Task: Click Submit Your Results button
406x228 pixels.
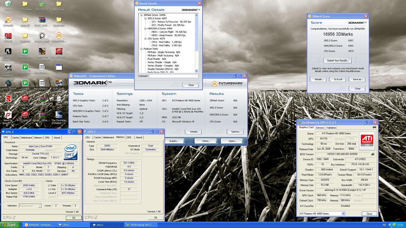Action: [338, 60]
